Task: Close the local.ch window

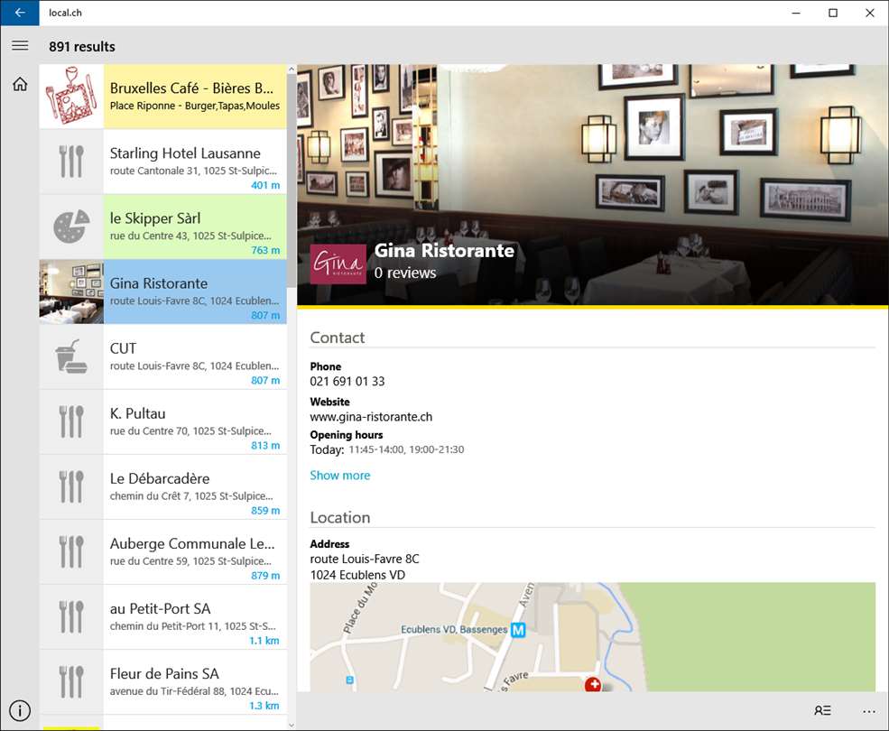Action: [870, 13]
